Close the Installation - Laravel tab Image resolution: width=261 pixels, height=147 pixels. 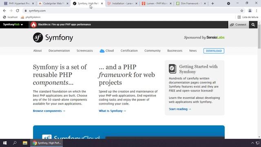tap(136, 4)
